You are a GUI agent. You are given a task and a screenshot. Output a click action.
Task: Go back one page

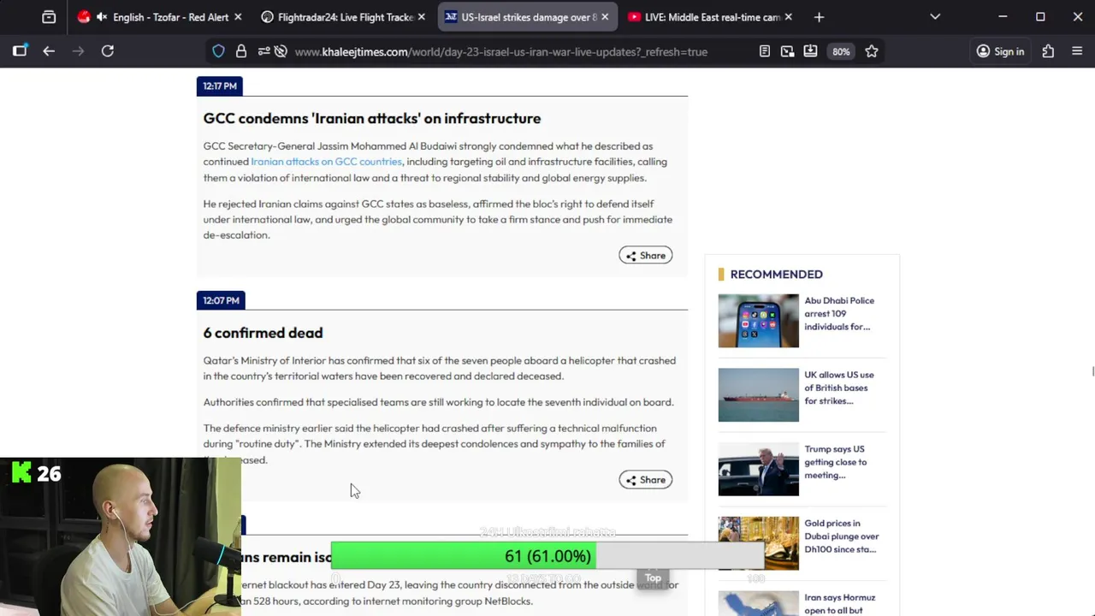pos(49,51)
